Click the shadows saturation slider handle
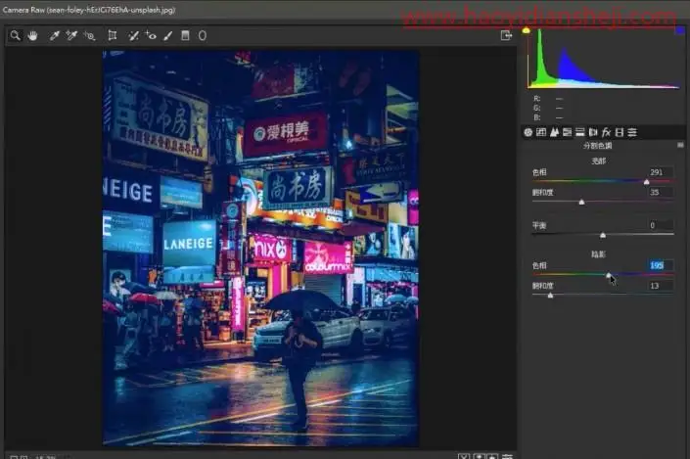This screenshot has height=459, width=690. pyautogui.click(x=550, y=296)
